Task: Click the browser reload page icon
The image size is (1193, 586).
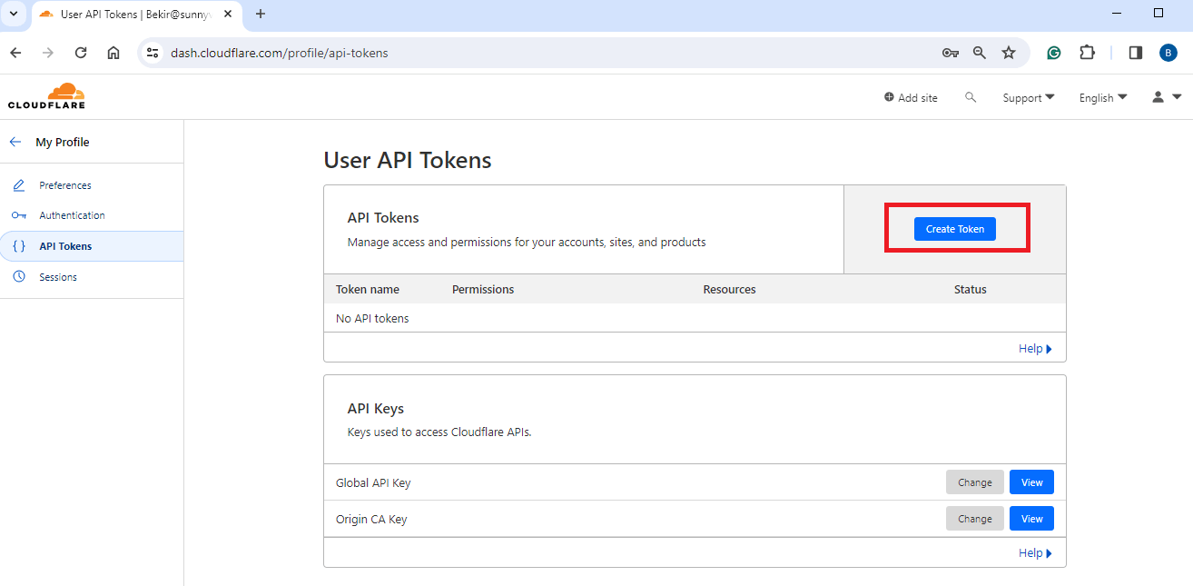Action: pyautogui.click(x=81, y=53)
